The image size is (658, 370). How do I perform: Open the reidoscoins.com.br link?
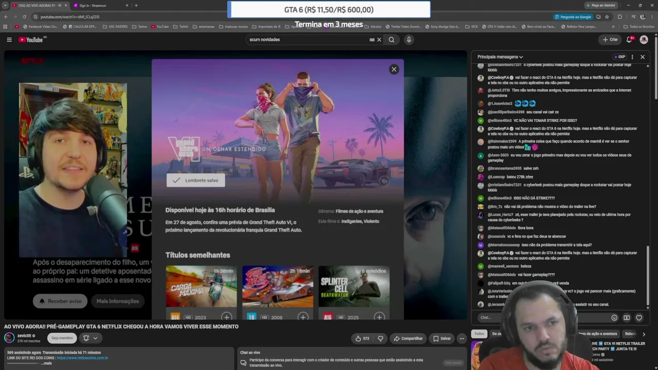(83, 358)
